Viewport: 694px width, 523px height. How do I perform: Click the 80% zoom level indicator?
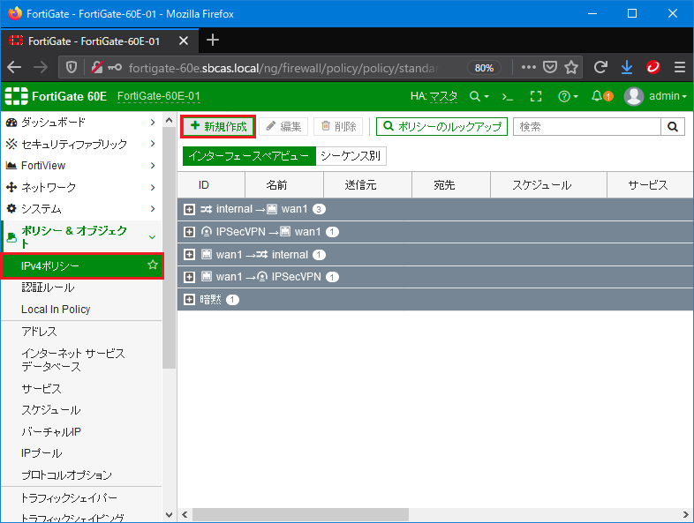pyautogui.click(x=484, y=68)
